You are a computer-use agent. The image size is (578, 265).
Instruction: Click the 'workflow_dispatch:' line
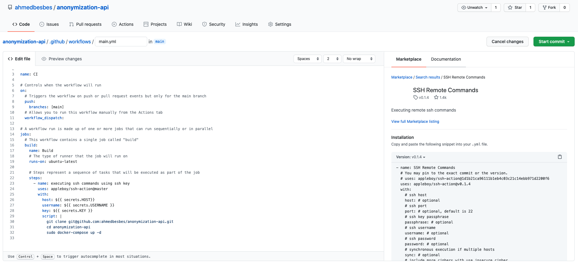point(44,118)
